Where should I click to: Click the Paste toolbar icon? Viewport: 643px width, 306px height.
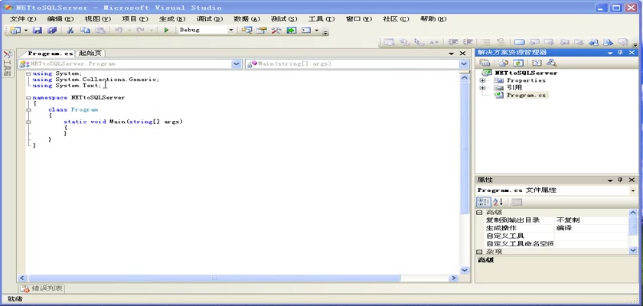pos(100,30)
